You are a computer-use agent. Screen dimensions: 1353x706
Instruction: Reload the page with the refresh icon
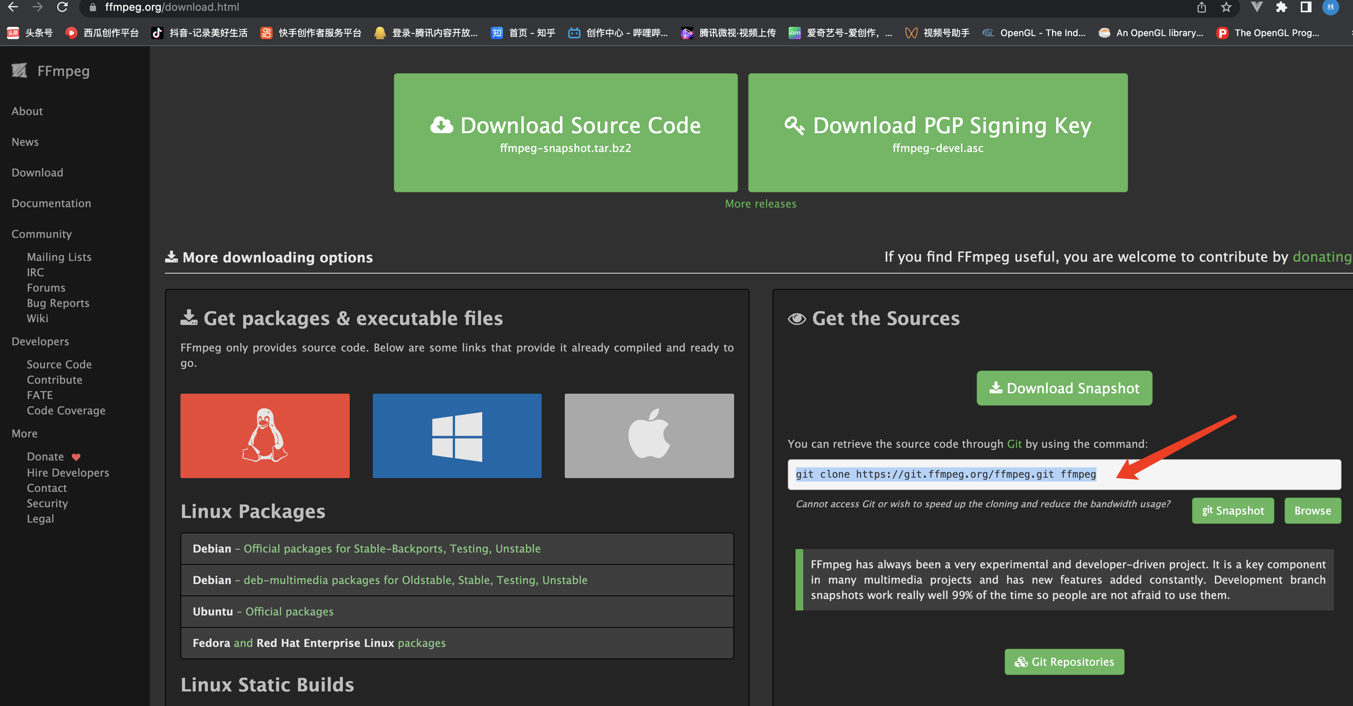tap(62, 7)
